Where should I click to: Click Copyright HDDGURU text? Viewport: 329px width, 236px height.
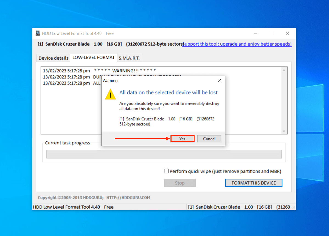94,198
